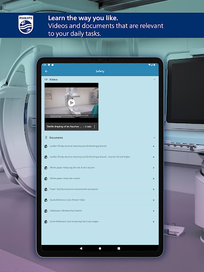Tap the back arrow in Safety header

46,71
